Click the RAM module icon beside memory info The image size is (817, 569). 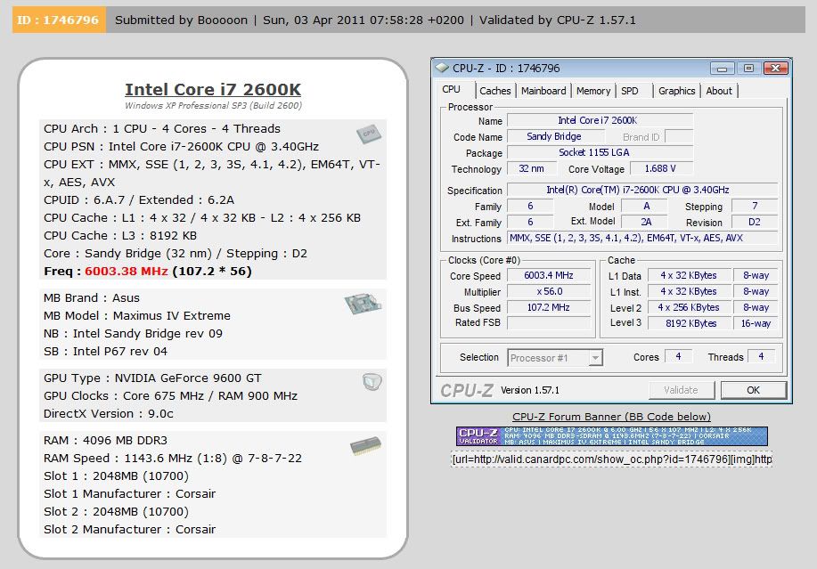(x=366, y=446)
